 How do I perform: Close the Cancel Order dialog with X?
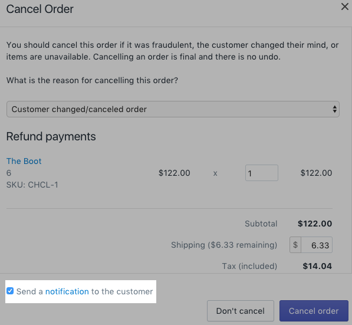344,6
